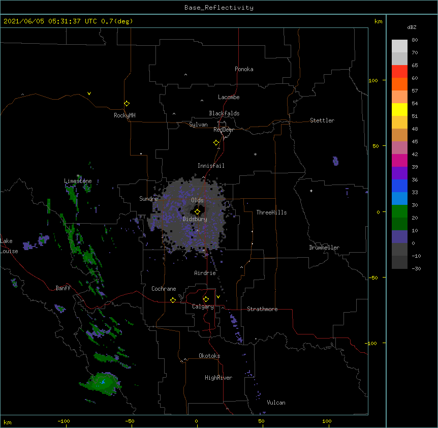The height and width of the screenshot is (428, 438).
Task: Select the Sundre city label
Action: pos(148,199)
